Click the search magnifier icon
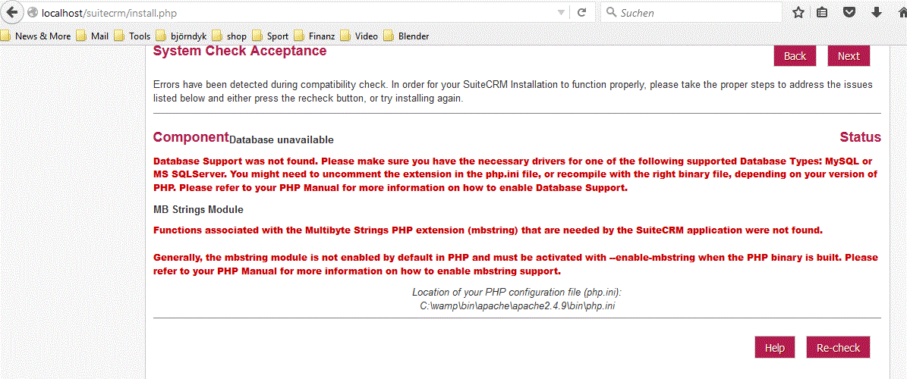This screenshot has height=379, width=907. pyautogui.click(x=612, y=12)
